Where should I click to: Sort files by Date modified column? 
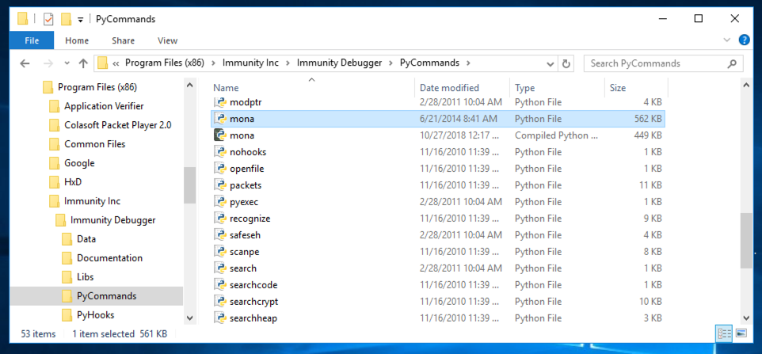449,88
